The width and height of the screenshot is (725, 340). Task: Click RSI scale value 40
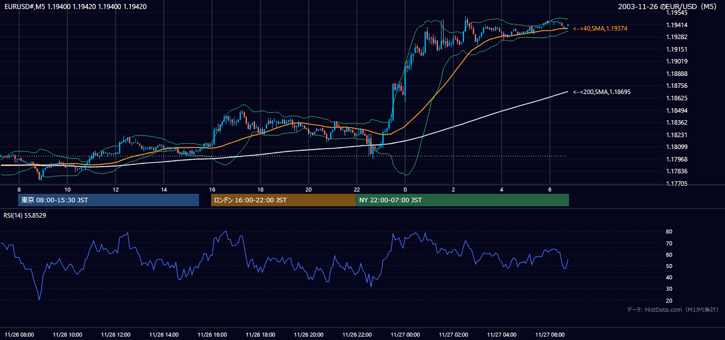[669, 277]
